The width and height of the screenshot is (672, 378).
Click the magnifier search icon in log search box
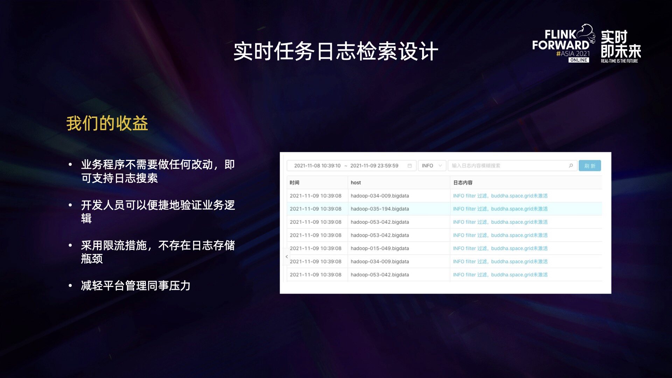click(571, 166)
